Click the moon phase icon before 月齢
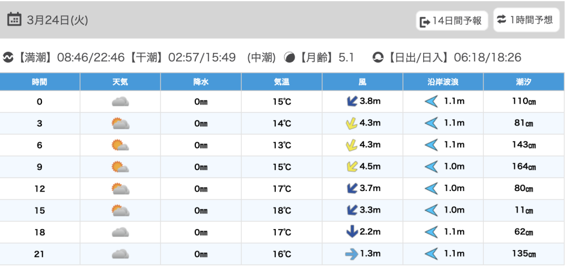The image size is (565, 266). (289, 57)
